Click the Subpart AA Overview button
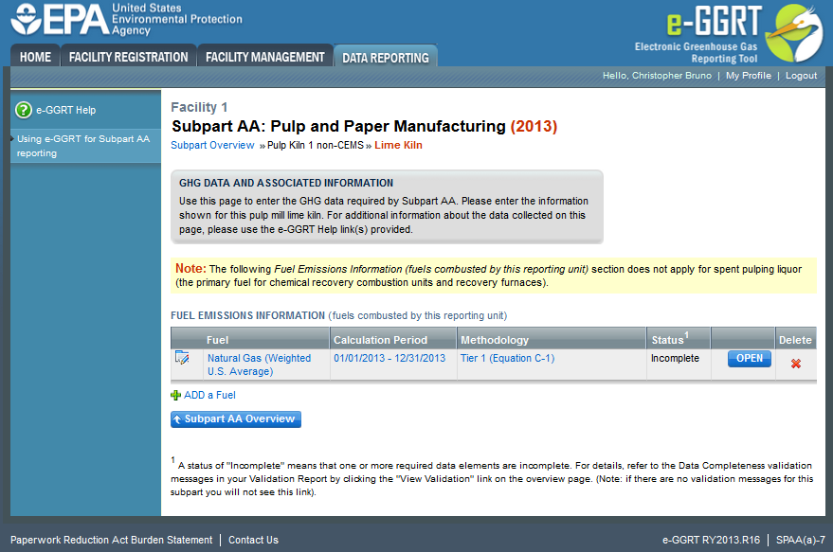The width and height of the screenshot is (833, 552). [235, 418]
